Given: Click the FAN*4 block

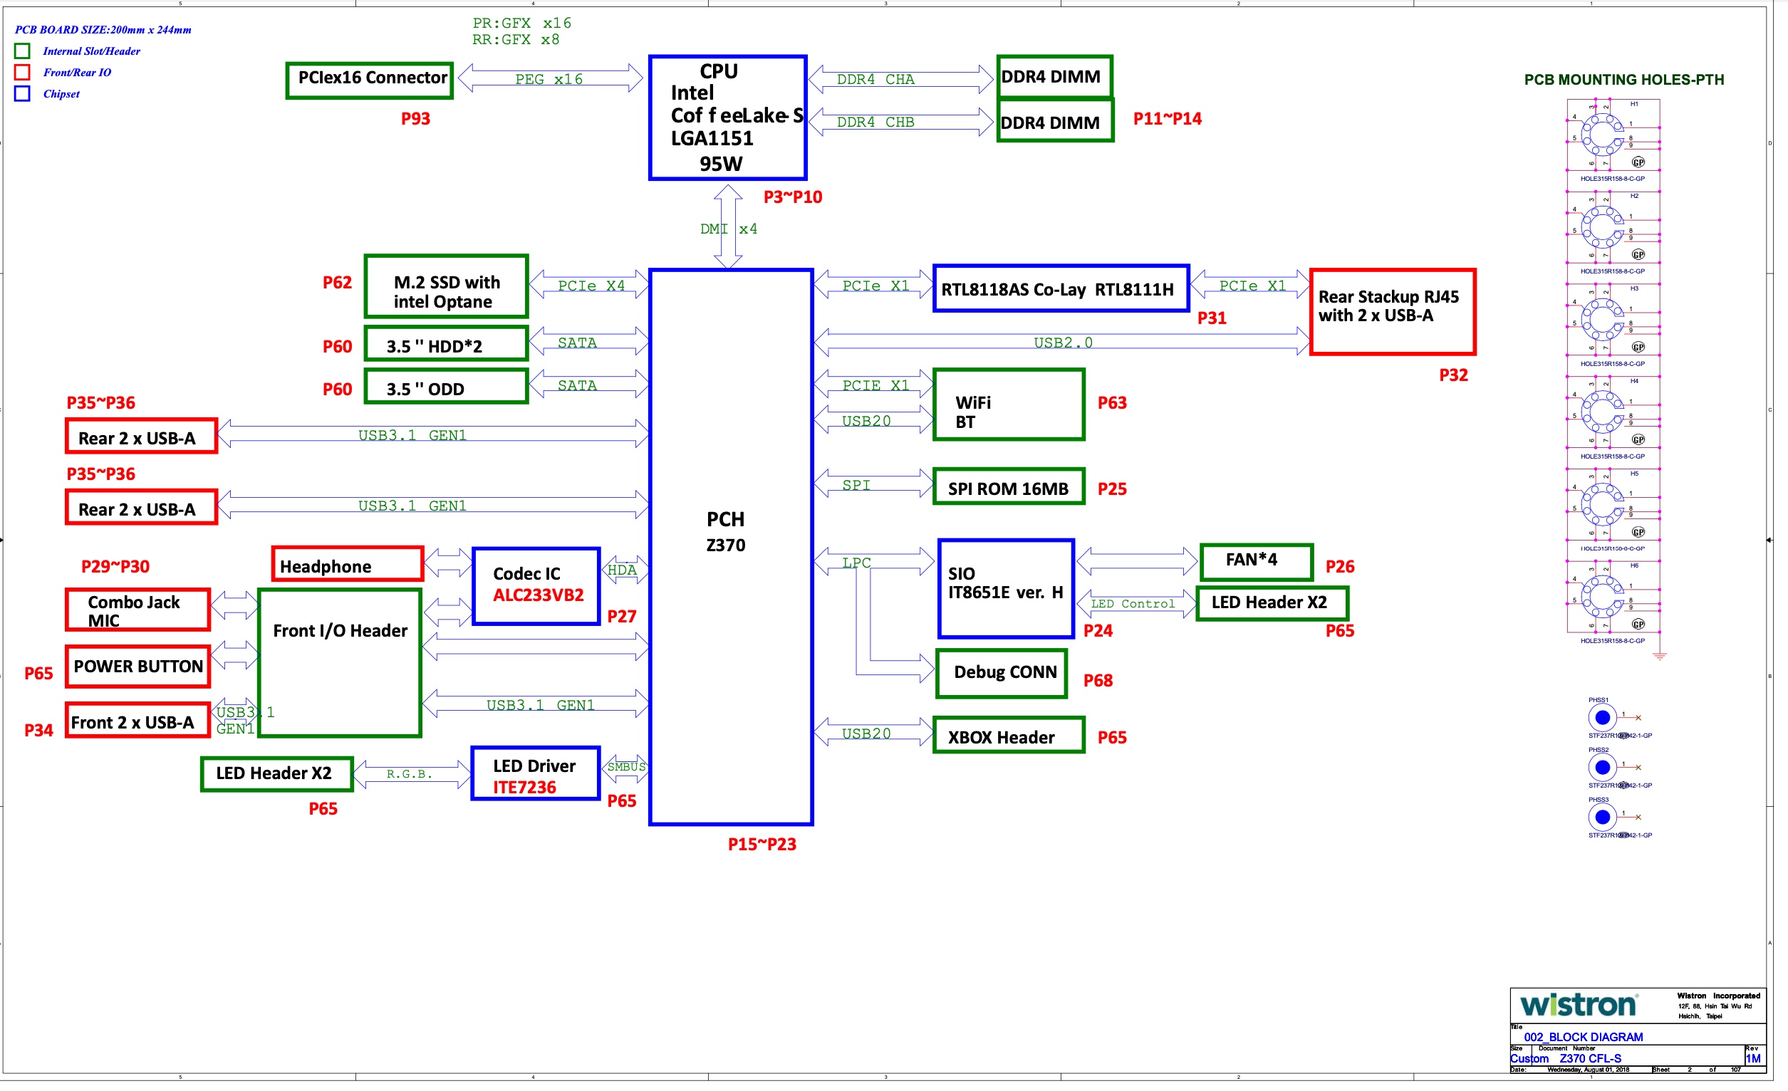Looking at the screenshot, I should (x=1255, y=562).
